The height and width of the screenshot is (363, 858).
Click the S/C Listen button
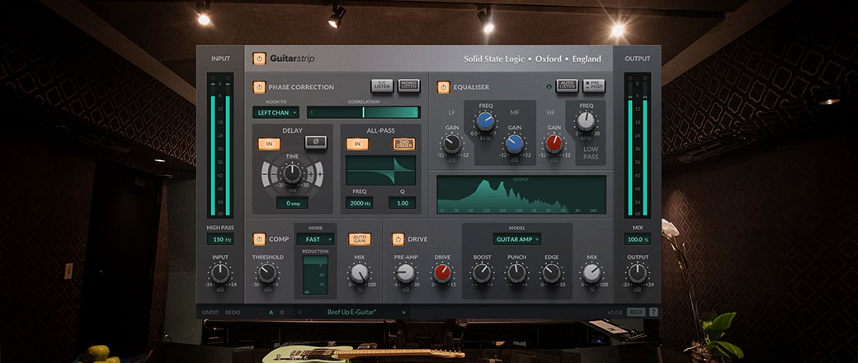pyautogui.click(x=382, y=86)
